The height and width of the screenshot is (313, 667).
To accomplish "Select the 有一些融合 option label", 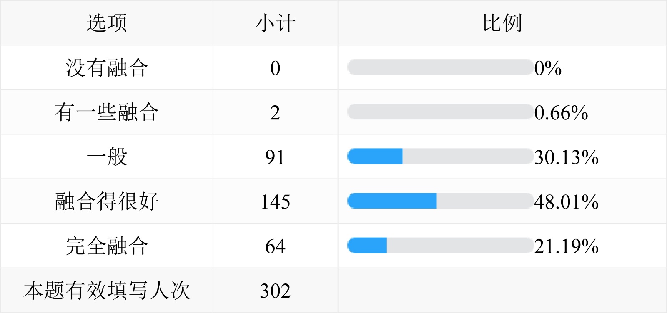I will pos(107,112).
